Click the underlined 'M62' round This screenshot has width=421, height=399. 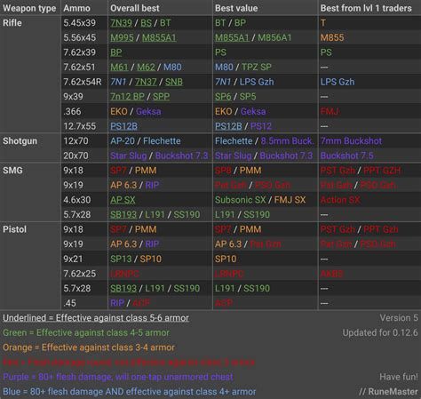click(146, 67)
